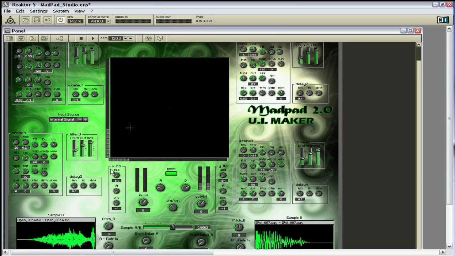
Task: Click the magnifier icon in the Panel toolbar
Action: [x=33, y=38]
